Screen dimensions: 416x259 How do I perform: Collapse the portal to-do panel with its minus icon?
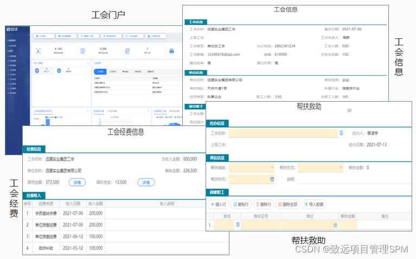[88, 63]
